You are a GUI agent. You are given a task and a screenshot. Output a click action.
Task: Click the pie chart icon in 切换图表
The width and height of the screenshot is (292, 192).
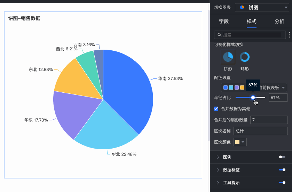coord(242,7)
